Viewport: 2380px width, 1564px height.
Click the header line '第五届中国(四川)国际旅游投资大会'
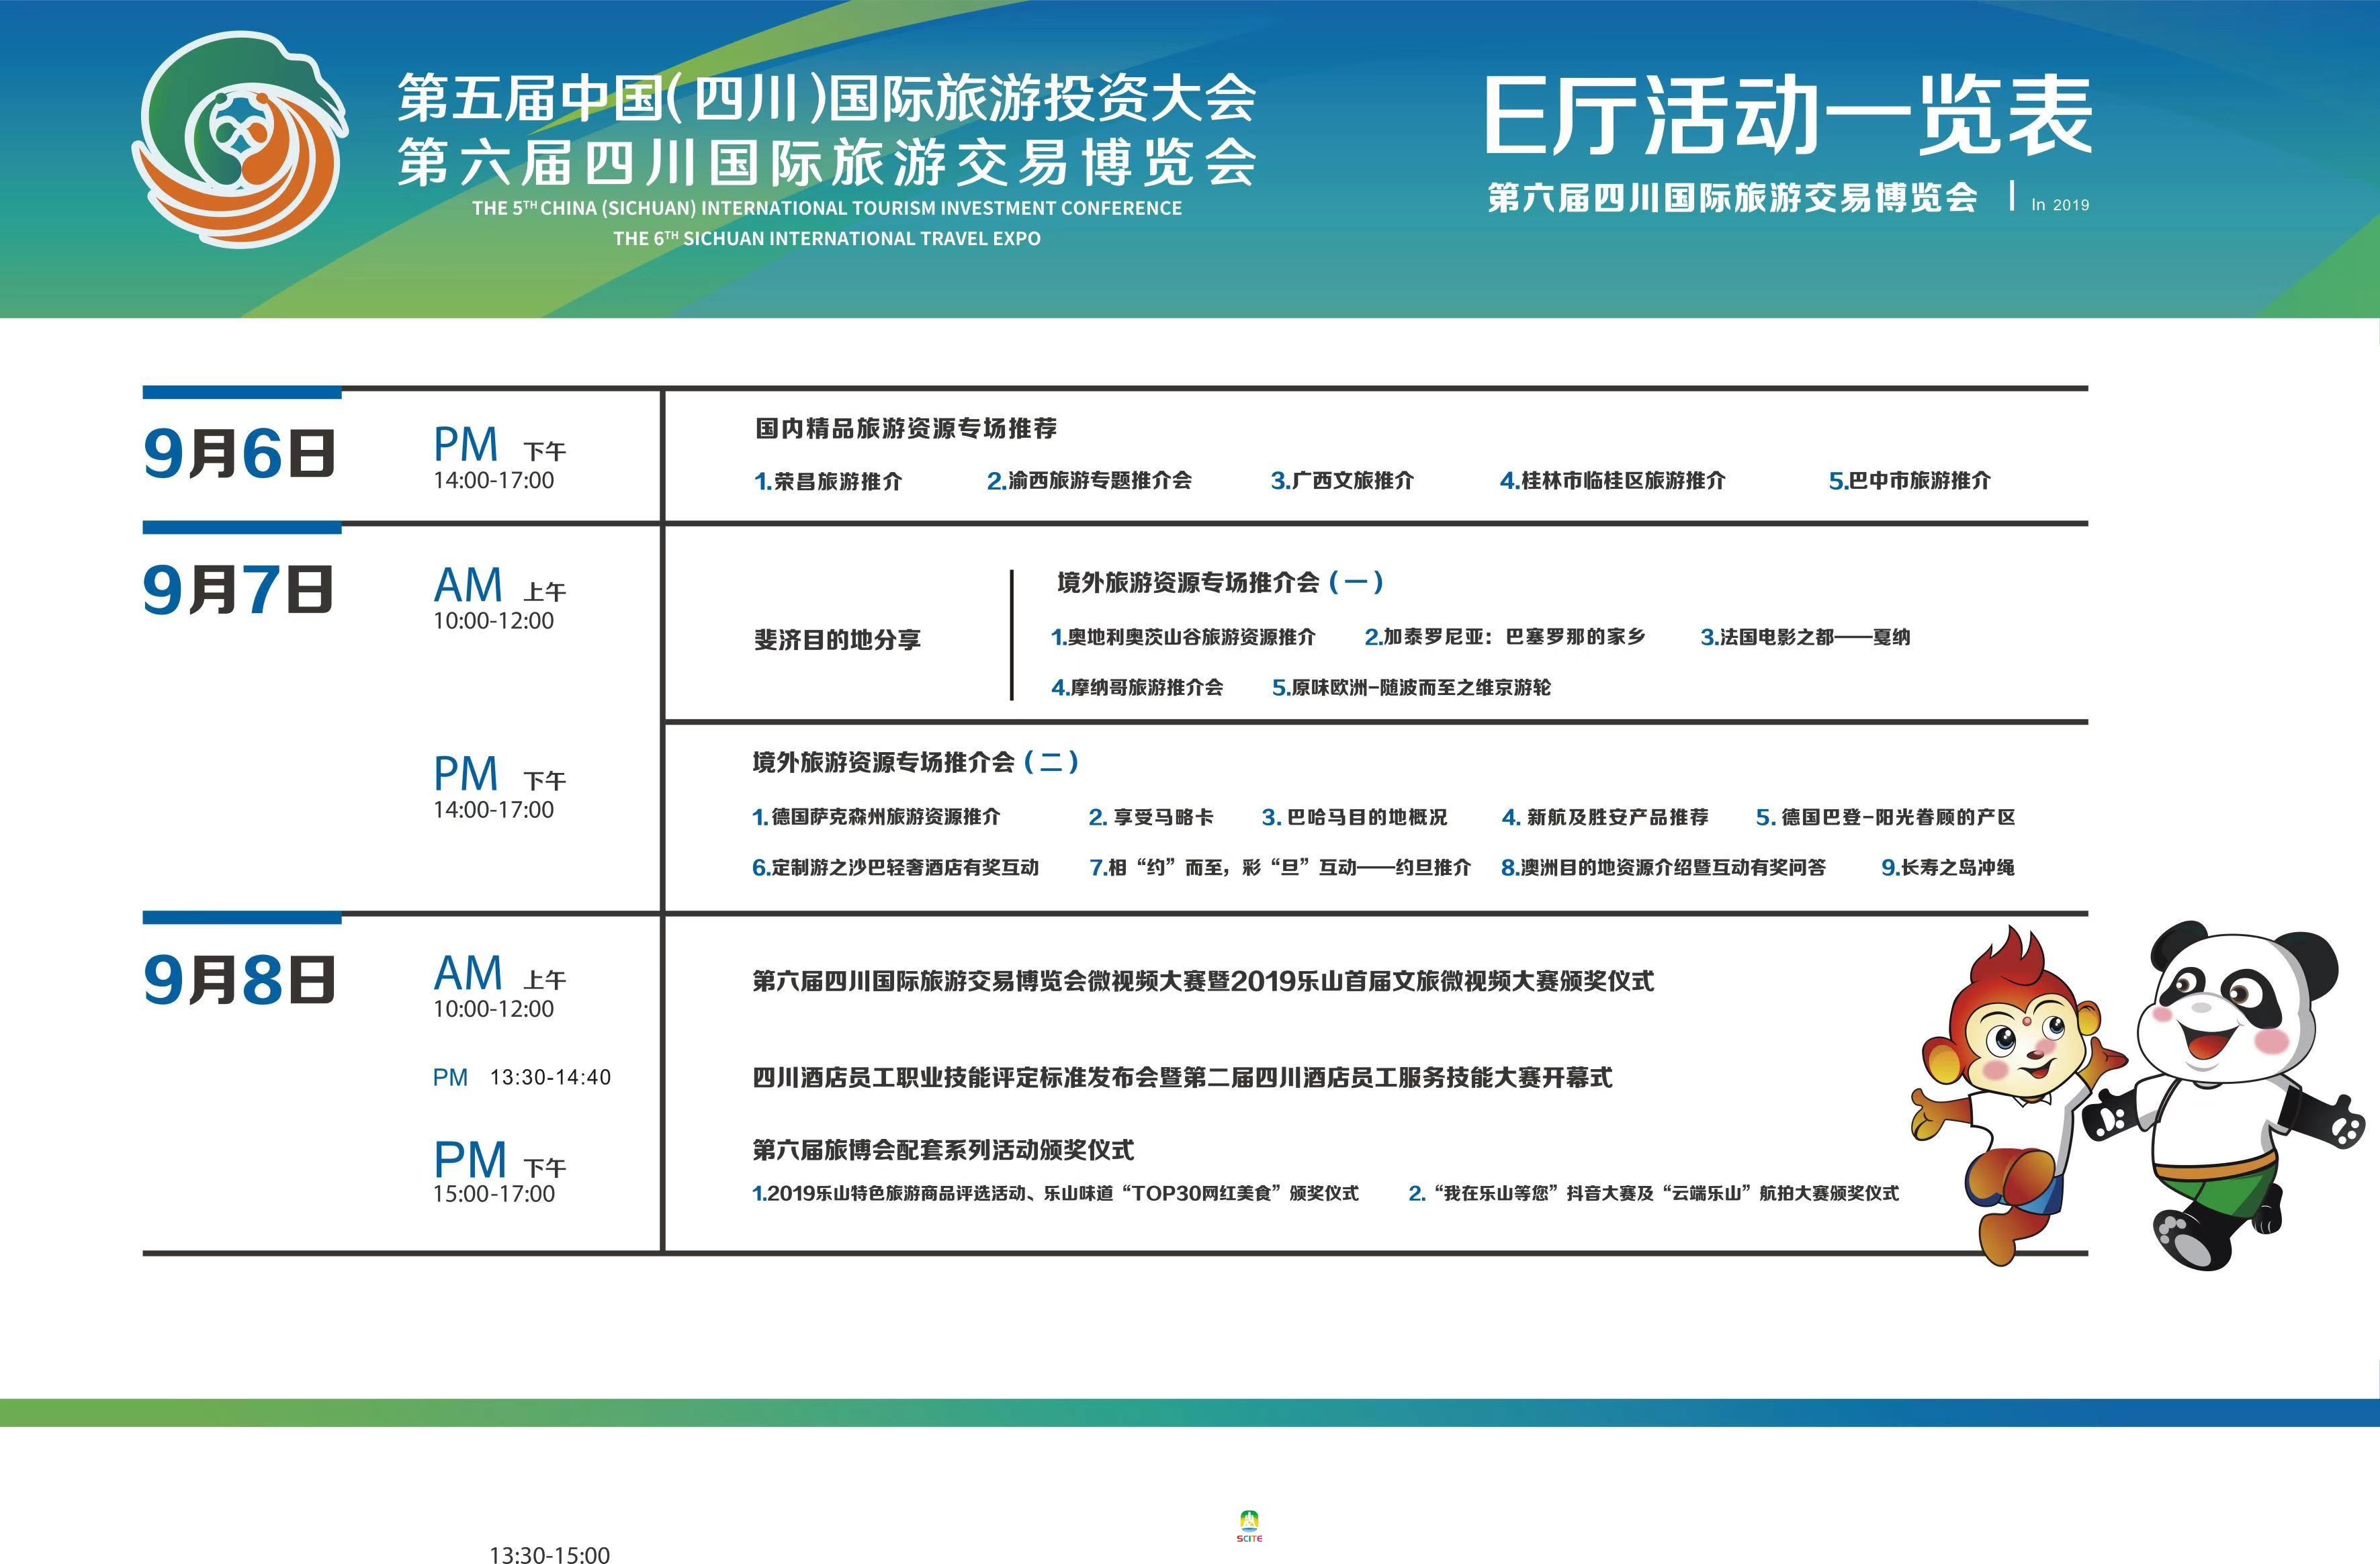tap(826, 97)
